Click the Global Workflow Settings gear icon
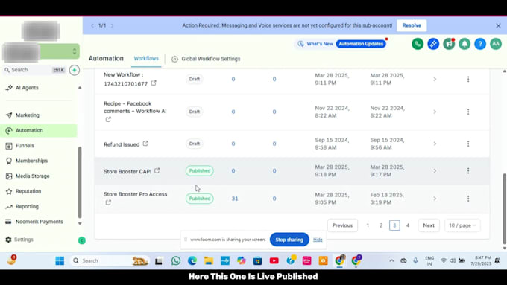507x285 pixels. pos(174,59)
